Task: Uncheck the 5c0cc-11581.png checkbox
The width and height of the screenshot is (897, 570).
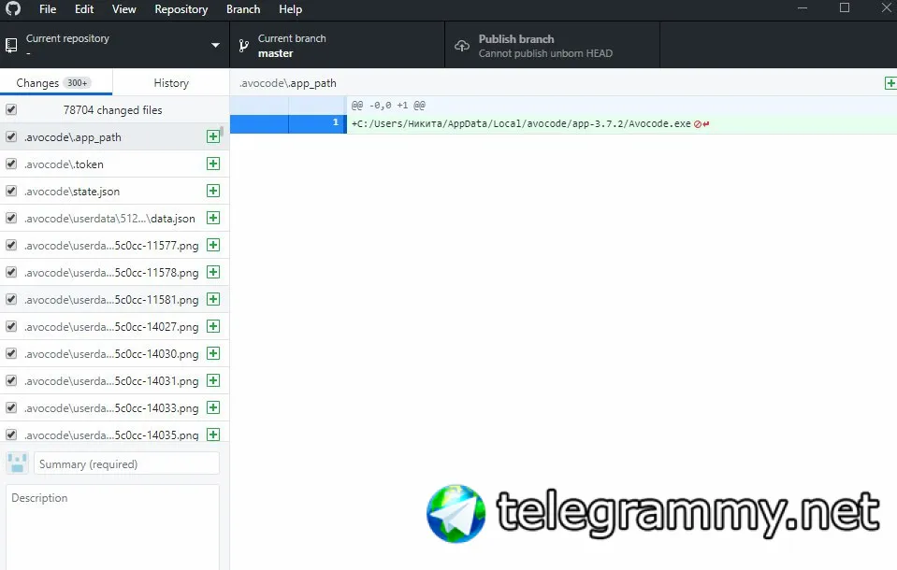Action: click(11, 299)
